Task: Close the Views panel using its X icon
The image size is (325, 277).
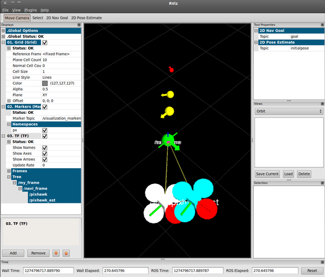Action: click(321, 104)
